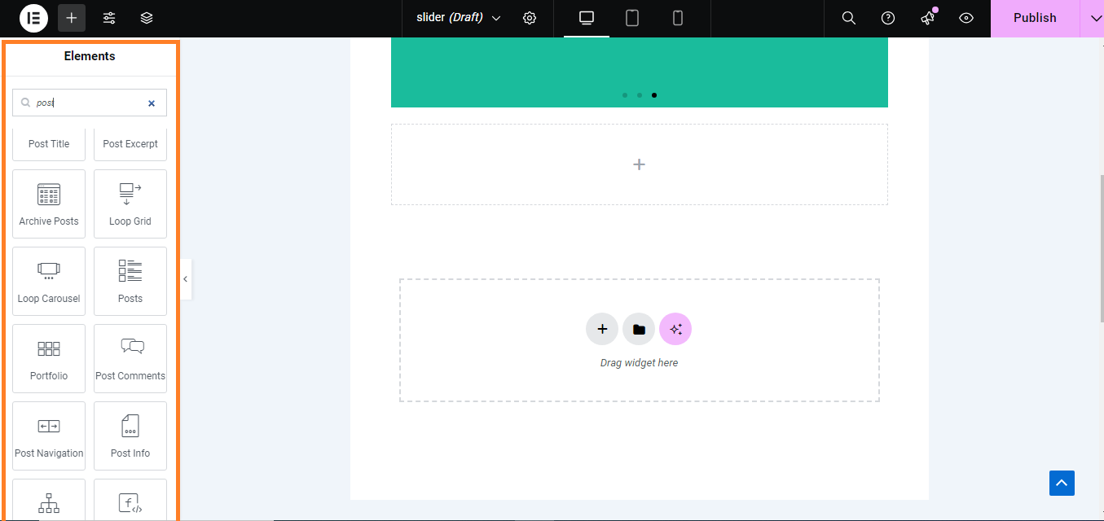Open the Add Element plus button
The image size is (1104, 521).
[x=72, y=18]
